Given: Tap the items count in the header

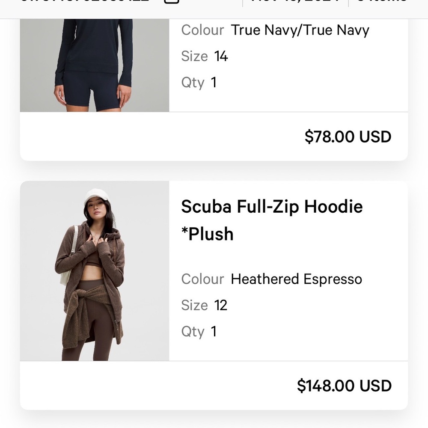Looking at the screenshot, I should click(382, 1).
